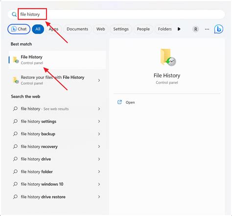Click search icon beside 'file history backup'
Screen dimensions: 232x216
point(15,134)
